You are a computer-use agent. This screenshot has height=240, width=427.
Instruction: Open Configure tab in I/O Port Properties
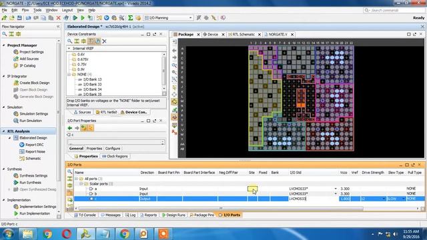tap(113, 149)
